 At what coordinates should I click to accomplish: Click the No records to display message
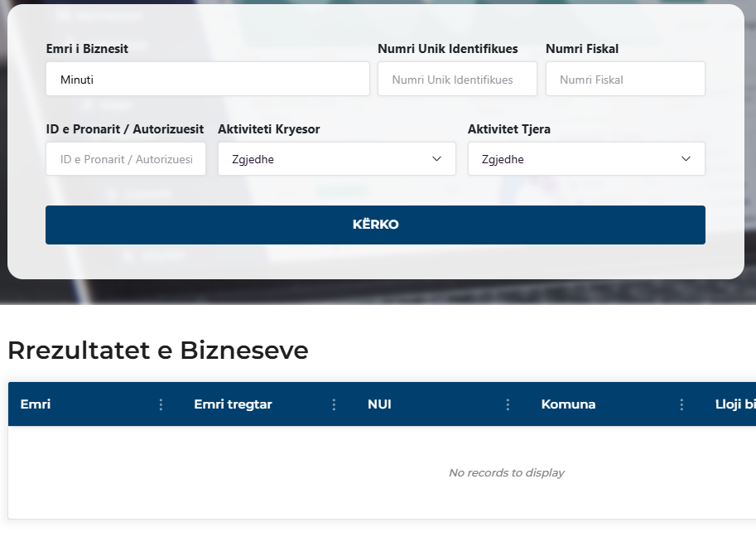tap(506, 472)
